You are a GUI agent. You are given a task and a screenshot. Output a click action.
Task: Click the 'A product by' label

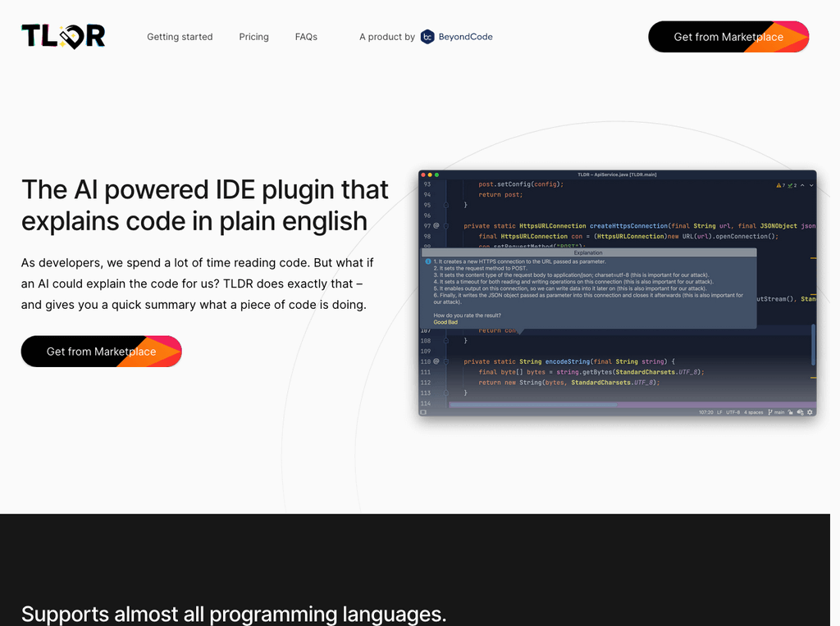[x=387, y=37]
